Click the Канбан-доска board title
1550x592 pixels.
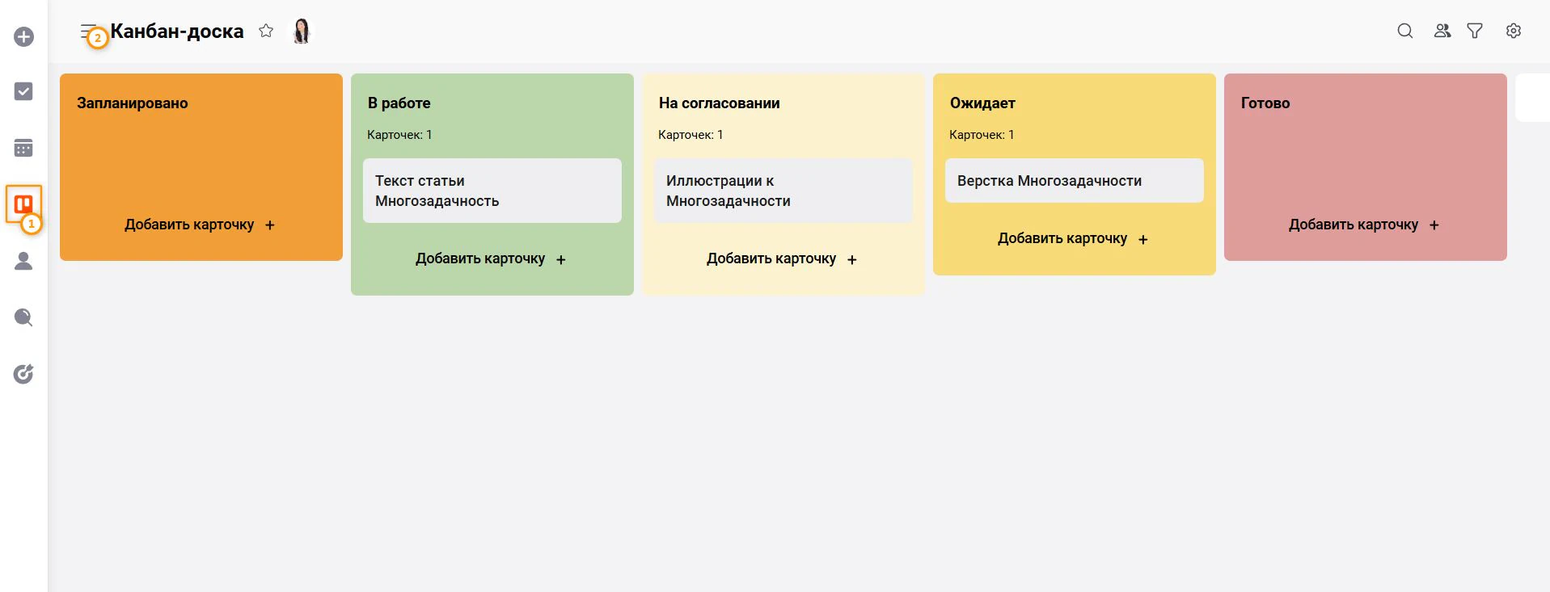(177, 31)
